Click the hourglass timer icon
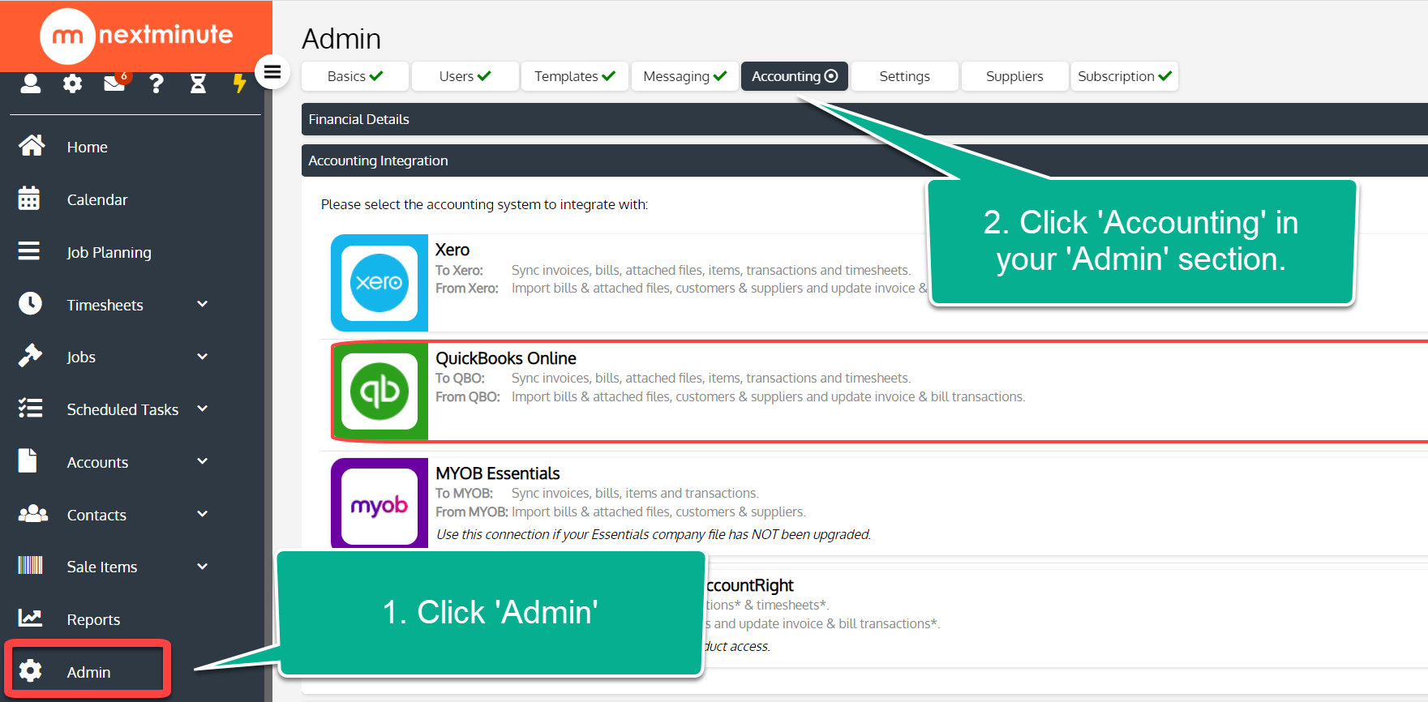This screenshot has width=1428, height=702. [198, 83]
